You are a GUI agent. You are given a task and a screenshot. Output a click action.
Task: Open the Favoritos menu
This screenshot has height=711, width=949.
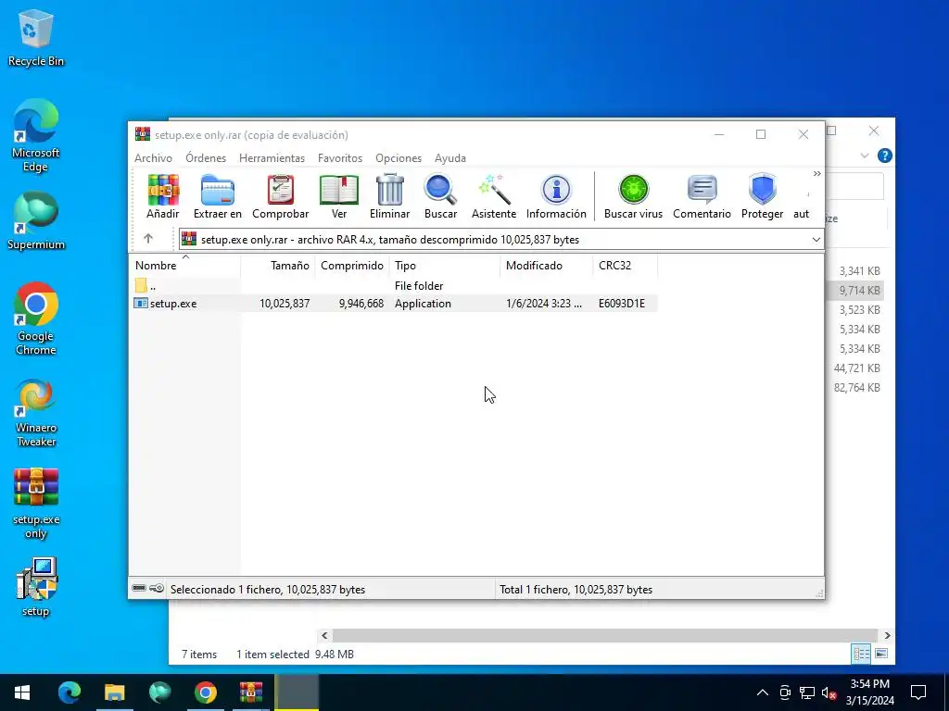point(340,157)
